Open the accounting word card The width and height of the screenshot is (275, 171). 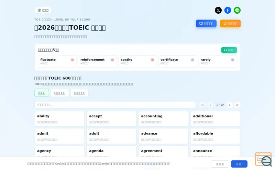tap(164, 119)
